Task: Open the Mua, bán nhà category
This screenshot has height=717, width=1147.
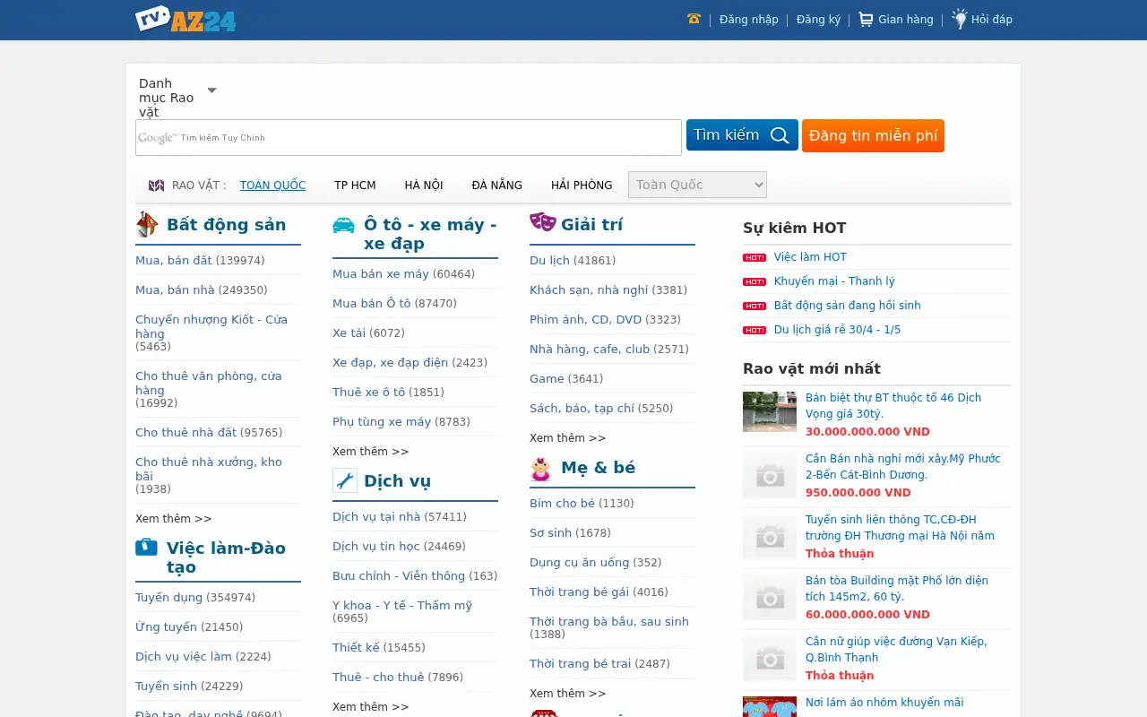Action: pyautogui.click(x=175, y=290)
